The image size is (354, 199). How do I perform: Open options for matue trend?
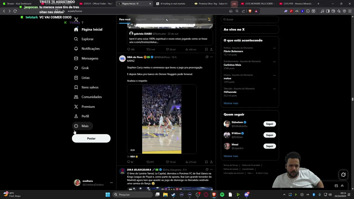pos(274,75)
